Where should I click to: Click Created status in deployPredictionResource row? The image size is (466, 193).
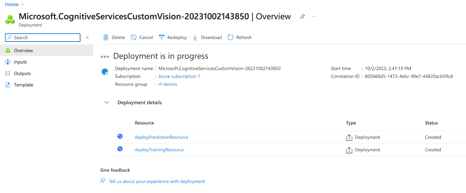tap(433, 137)
